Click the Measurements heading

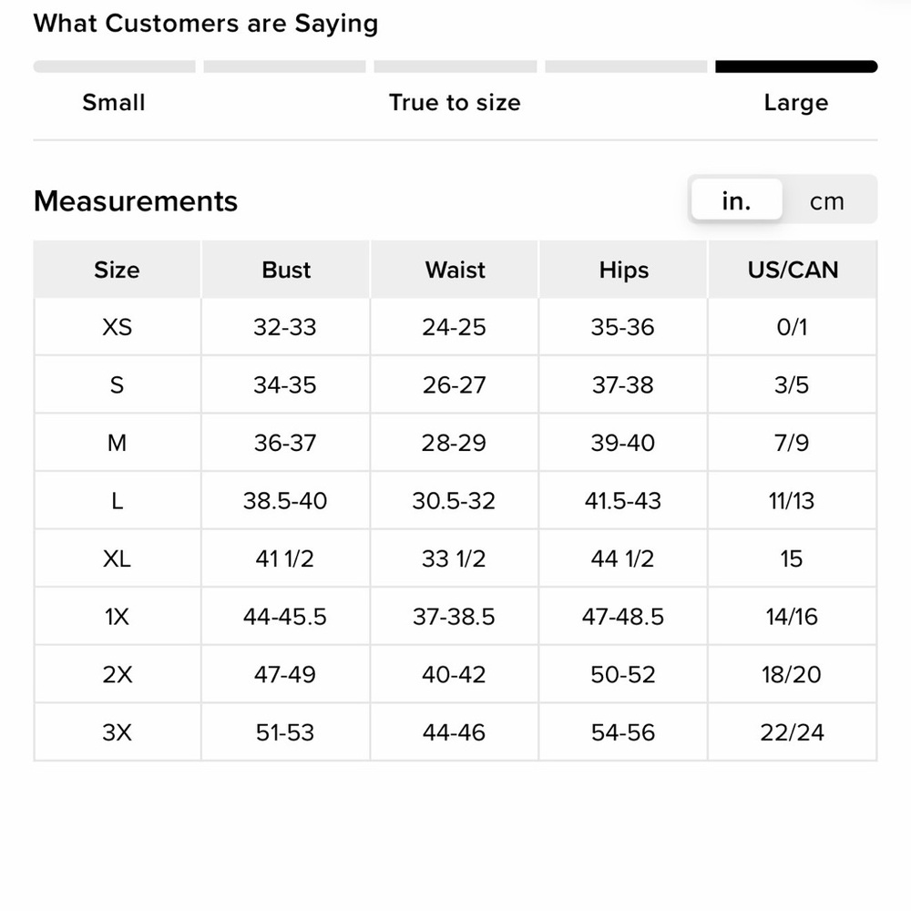136,201
